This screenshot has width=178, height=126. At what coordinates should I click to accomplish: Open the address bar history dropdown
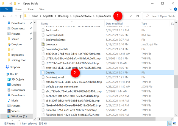pyautogui.click(x=131, y=16)
